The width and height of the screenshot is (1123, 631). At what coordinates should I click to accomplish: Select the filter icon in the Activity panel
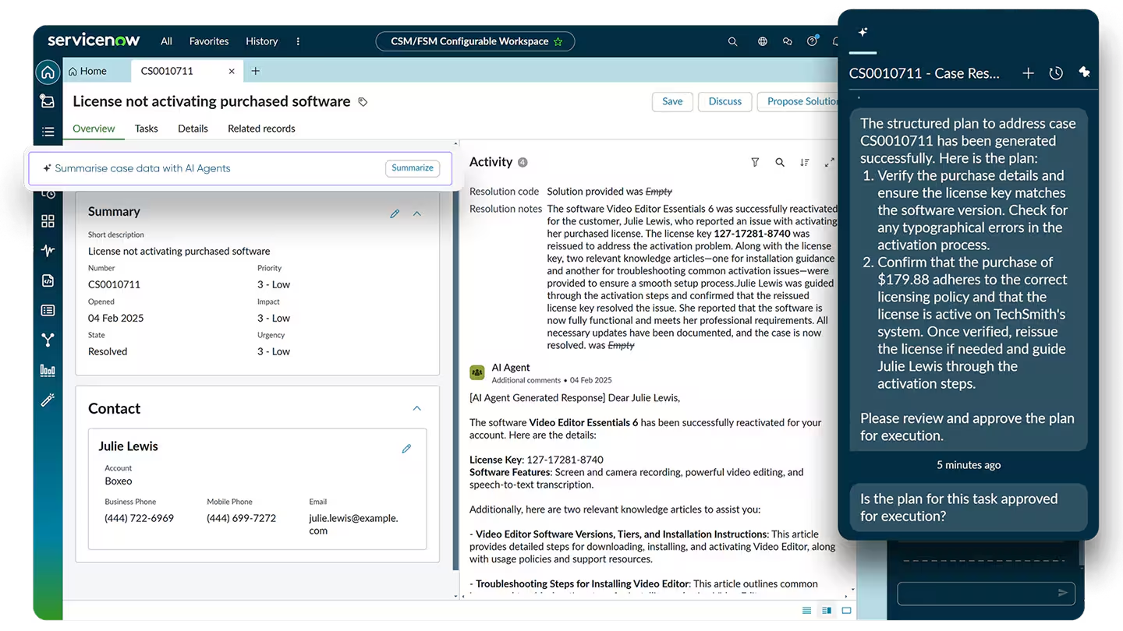click(x=755, y=162)
